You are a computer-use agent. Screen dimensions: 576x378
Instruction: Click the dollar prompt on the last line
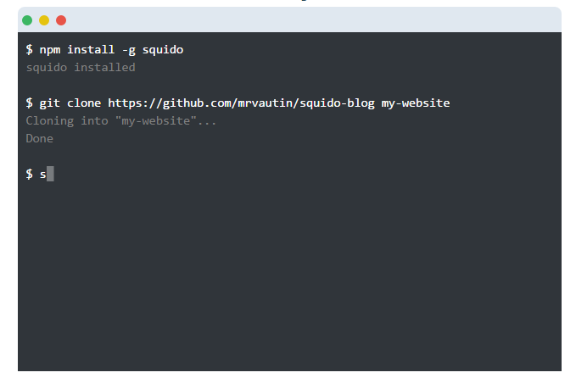tap(30, 174)
